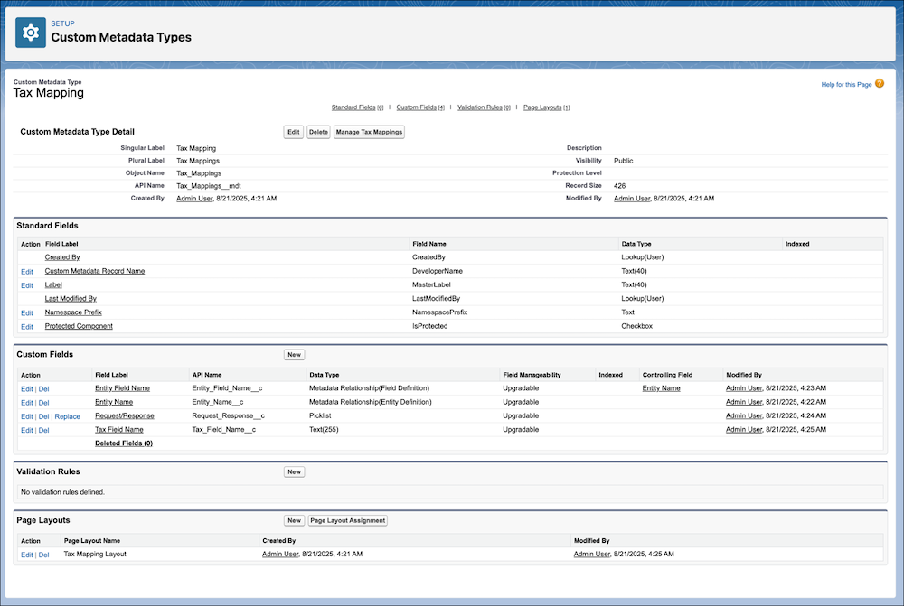Image resolution: width=904 pixels, height=606 pixels.
Task: Edit the Request/Response custom field
Action: (x=27, y=416)
